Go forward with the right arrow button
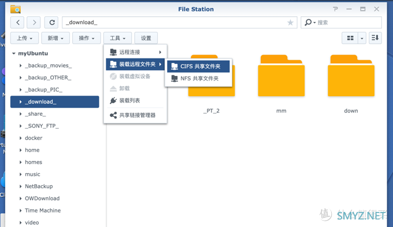Screen dimensions: 393x227 click(x=34, y=23)
